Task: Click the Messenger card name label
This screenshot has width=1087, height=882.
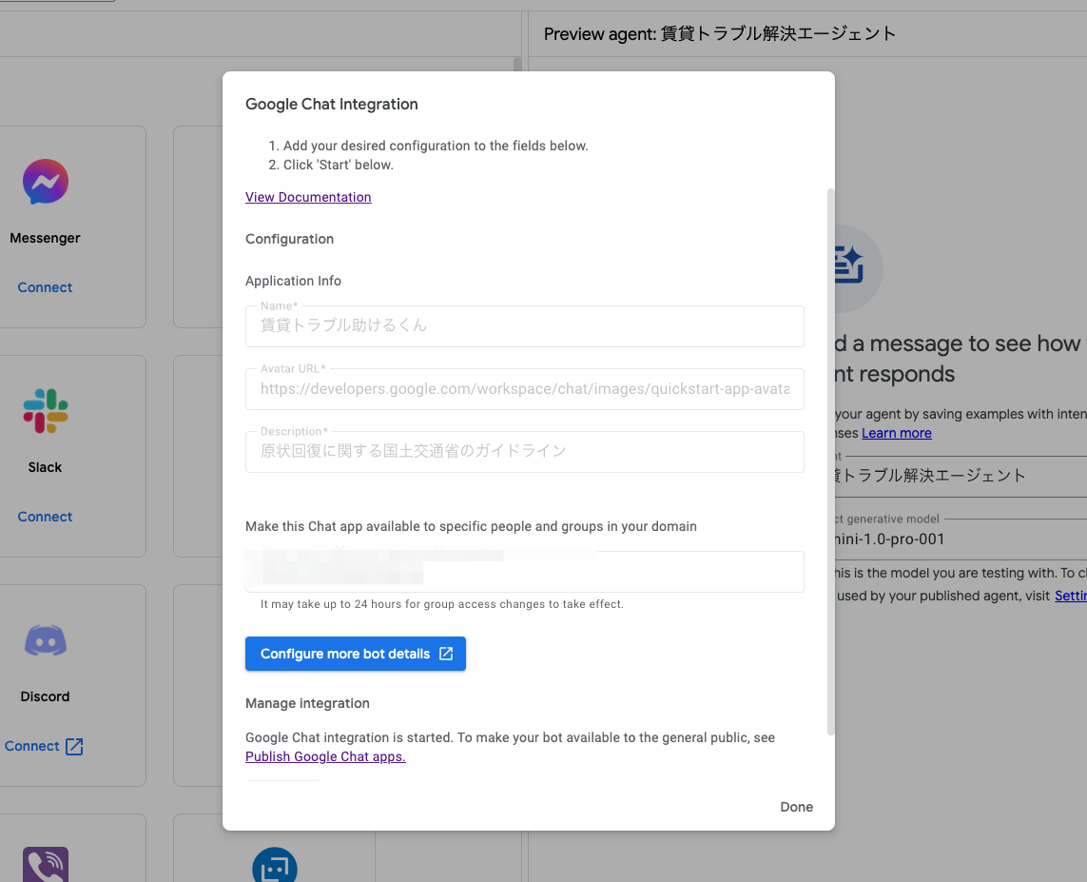Action: click(45, 238)
